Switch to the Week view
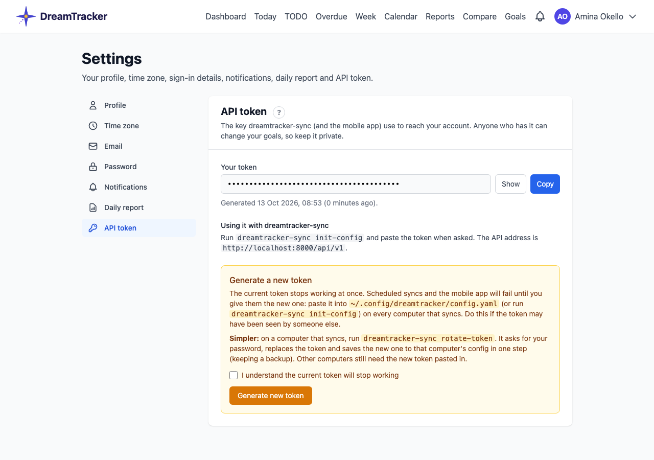This screenshot has width=654, height=460. [366, 16]
